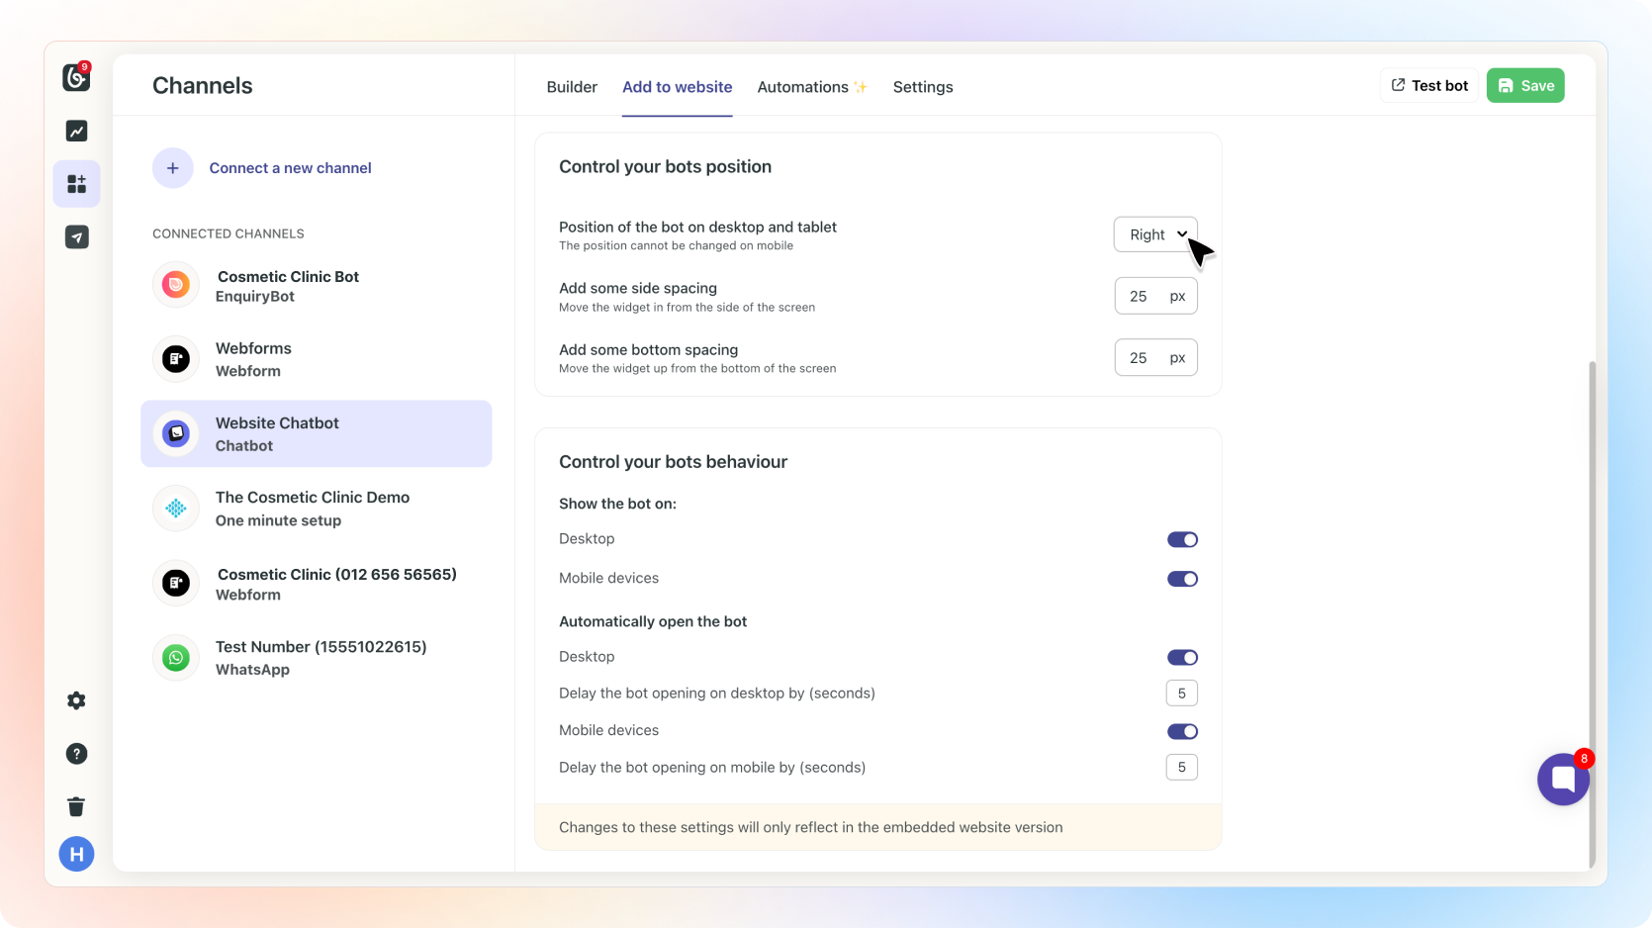Image resolution: width=1652 pixels, height=928 pixels.
Task: Open the app logo with notification badge
Action: 76,76
